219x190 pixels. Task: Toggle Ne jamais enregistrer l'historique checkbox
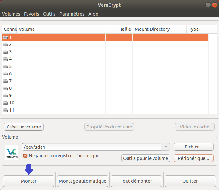pyautogui.click(x=26, y=156)
